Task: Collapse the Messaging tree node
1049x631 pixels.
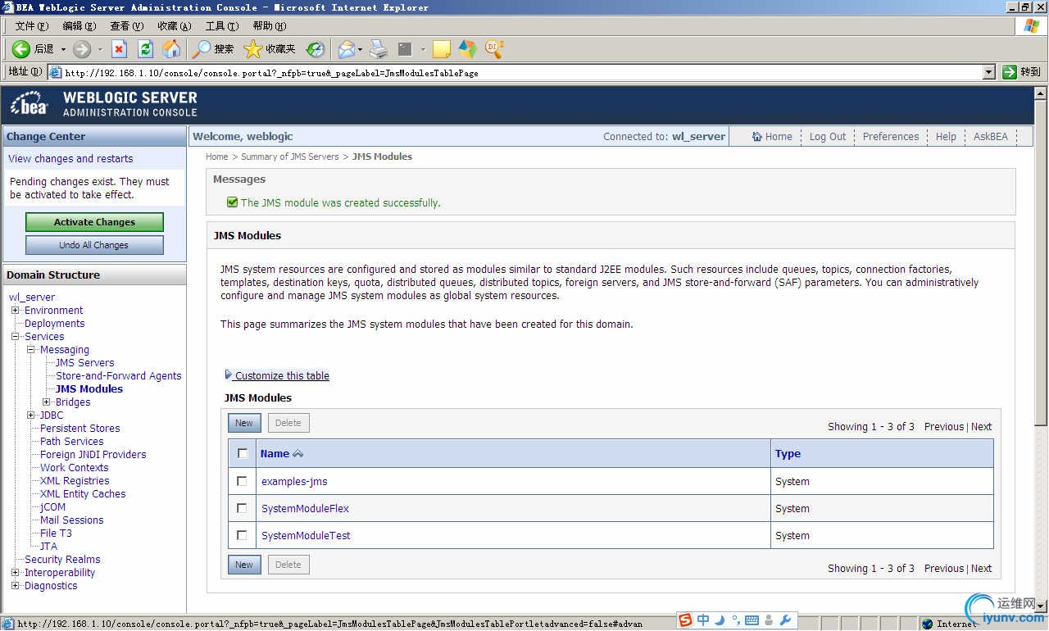Action: (x=31, y=350)
